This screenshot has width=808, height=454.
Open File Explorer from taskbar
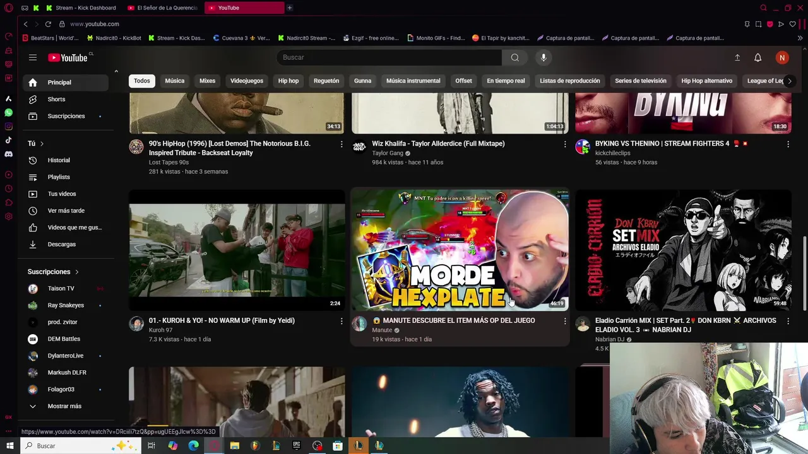pos(234,446)
